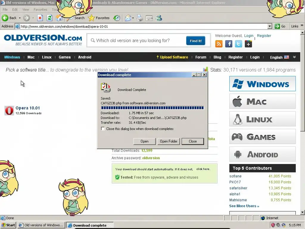Click the scrollbar down arrow
The image size is (305, 229).
302,212
